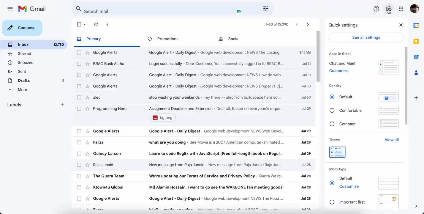The width and height of the screenshot is (424, 214).
Task: Open Google Tasks side panel icon
Action: [x=416, y=57]
